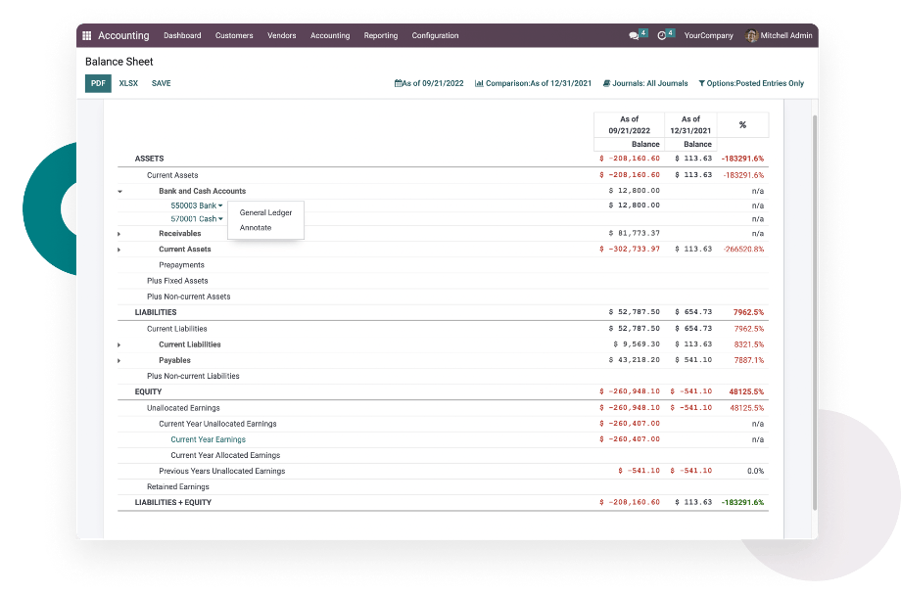Click the XLSX export button

128,83
